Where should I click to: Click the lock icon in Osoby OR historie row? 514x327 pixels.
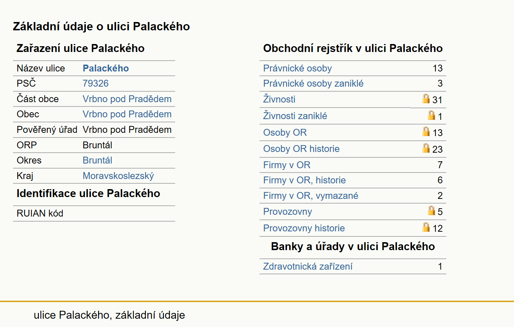[x=426, y=148]
